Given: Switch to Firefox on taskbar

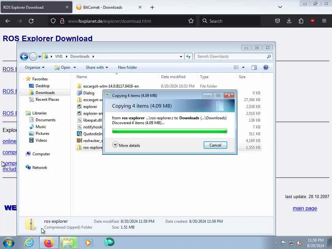Looking at the screenshot, I should tap(49, 243).
